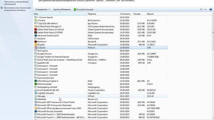Select the > Chrome Search entry
This screenshot has width=214, height=120.
100,17
